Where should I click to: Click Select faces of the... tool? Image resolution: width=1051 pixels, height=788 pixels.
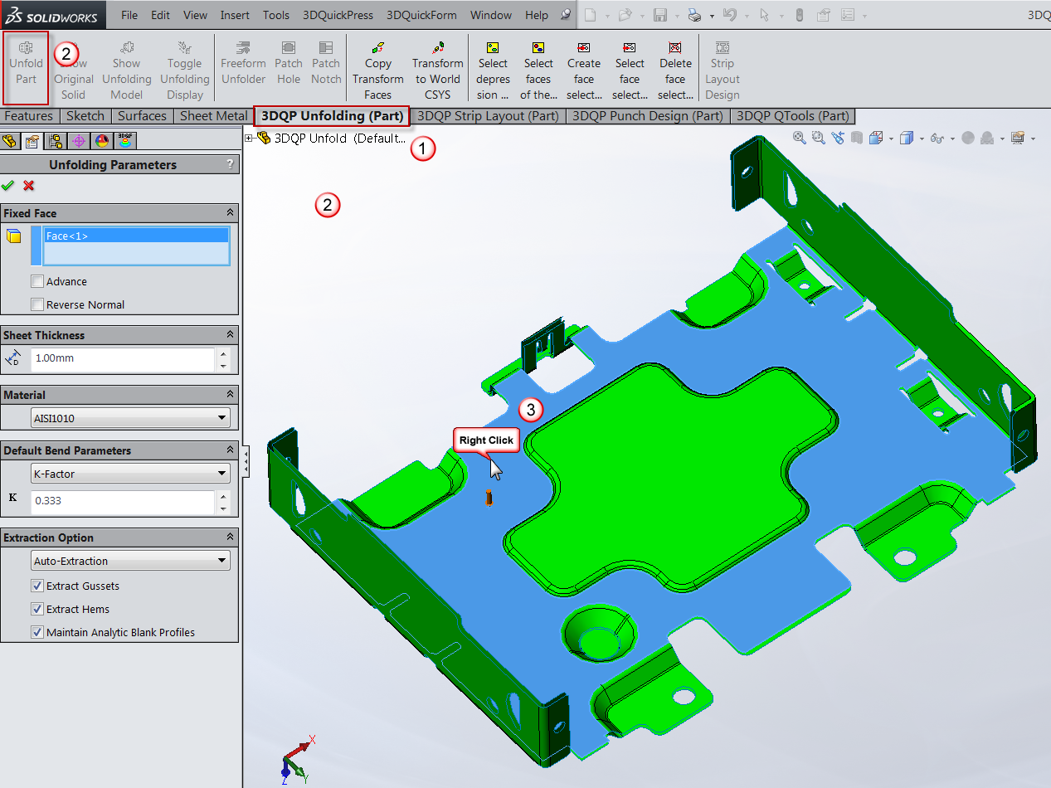(x=538, y=71)
